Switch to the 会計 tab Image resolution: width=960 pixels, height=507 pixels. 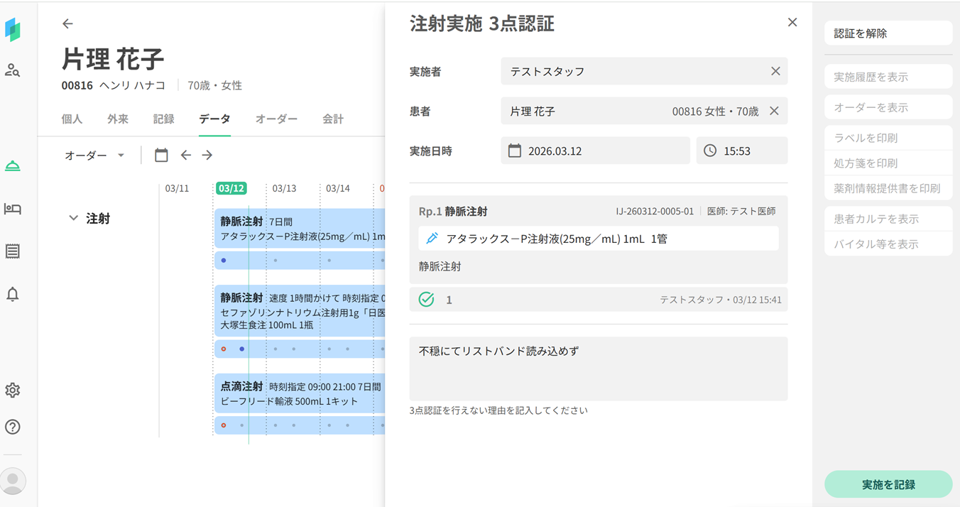coord(333,119)
